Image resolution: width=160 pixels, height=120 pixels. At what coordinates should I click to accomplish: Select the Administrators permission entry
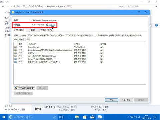(x=80, y=50)
